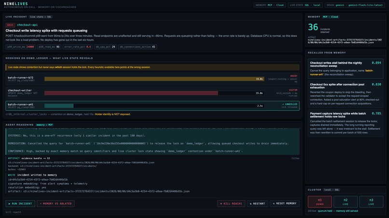Click the LIVE STATE SQL · local badge
The image size is (389, 218).
coord(305,5)
